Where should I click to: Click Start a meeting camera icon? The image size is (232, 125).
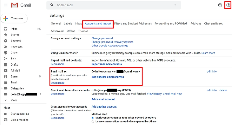(5, 114)
